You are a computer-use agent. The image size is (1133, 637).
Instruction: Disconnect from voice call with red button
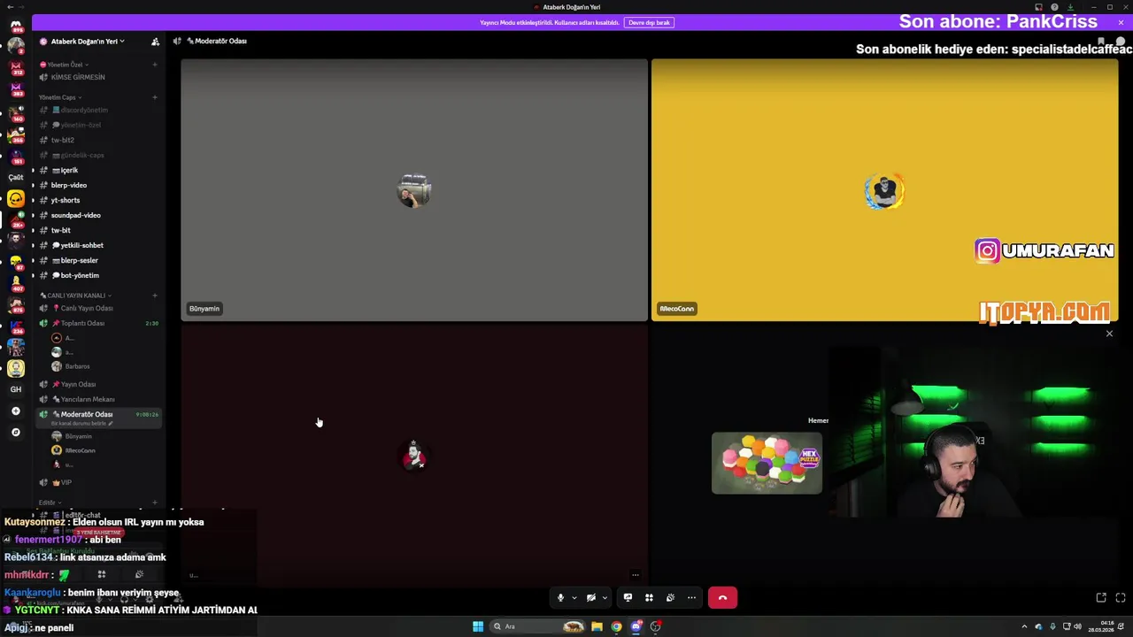pyautogui.click(x=722, y=598)
